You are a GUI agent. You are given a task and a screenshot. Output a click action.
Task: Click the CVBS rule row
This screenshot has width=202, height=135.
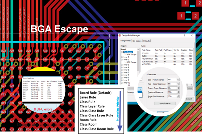(145, 56)
